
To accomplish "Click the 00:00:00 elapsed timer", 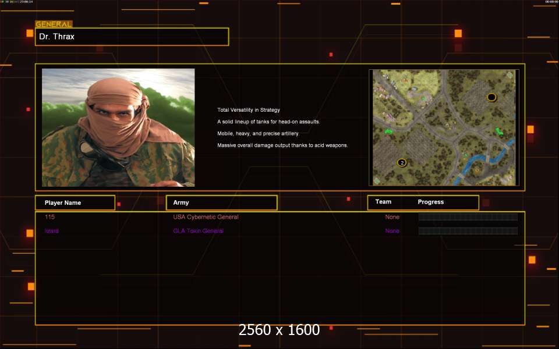I will click(x=551, y=2).
